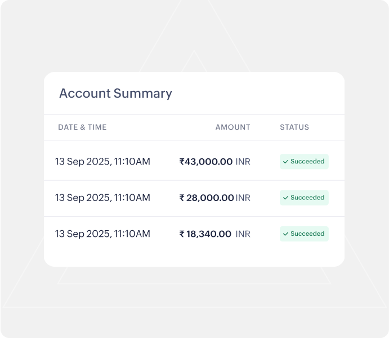
Task: Click the checkmark icon in the ₹28,000.00 row
Action: click(x=285, y=198)
